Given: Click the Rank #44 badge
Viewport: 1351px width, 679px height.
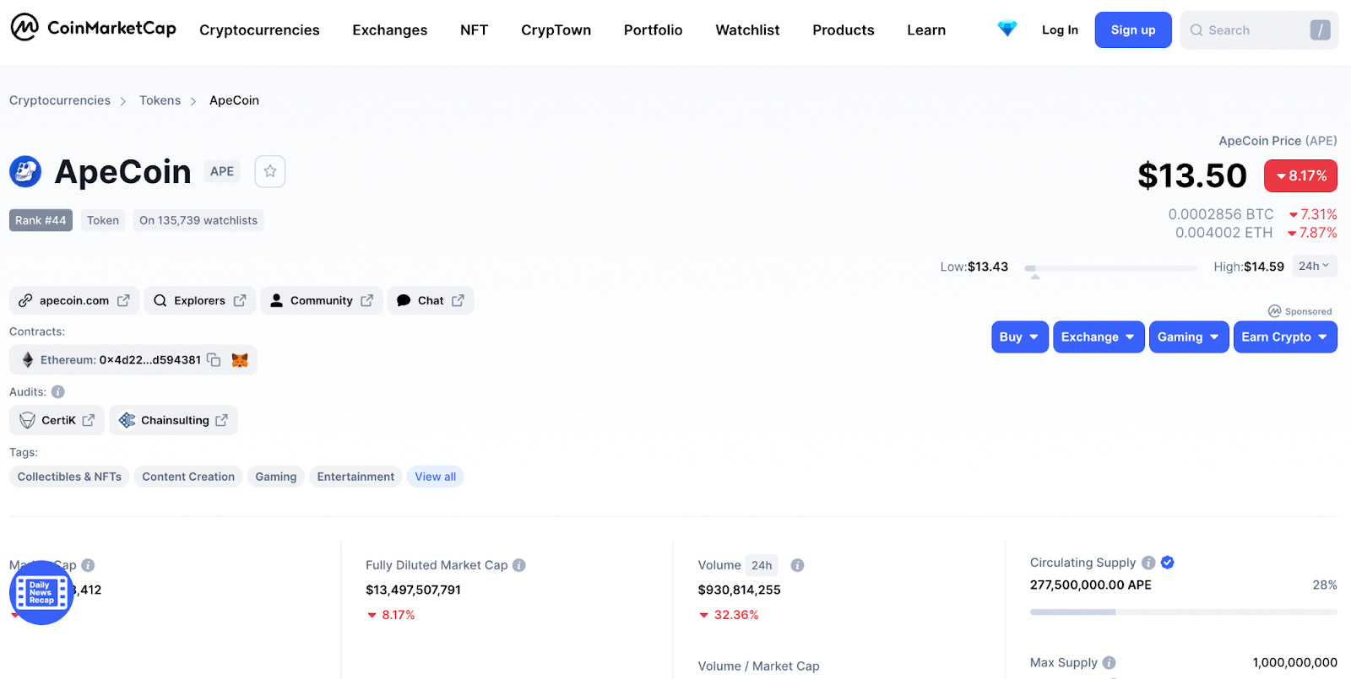Looking at the screenshot, I should pos(41,220).
